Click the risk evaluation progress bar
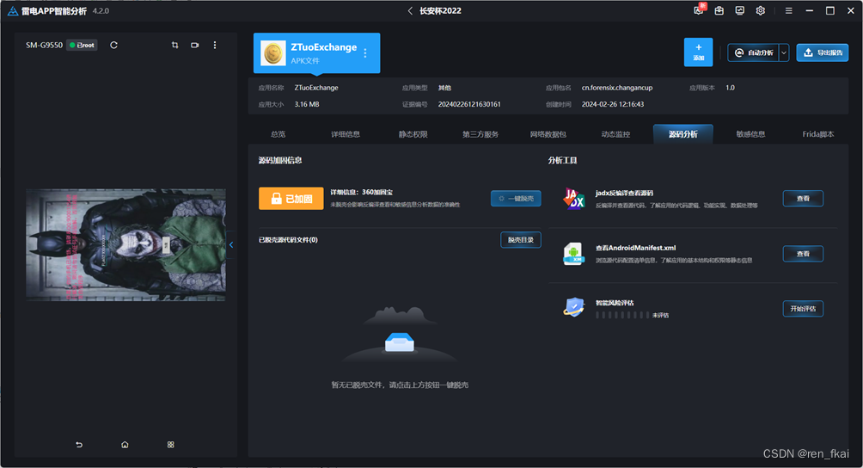This screenshot has width=863, height=468. click(622, 316)
